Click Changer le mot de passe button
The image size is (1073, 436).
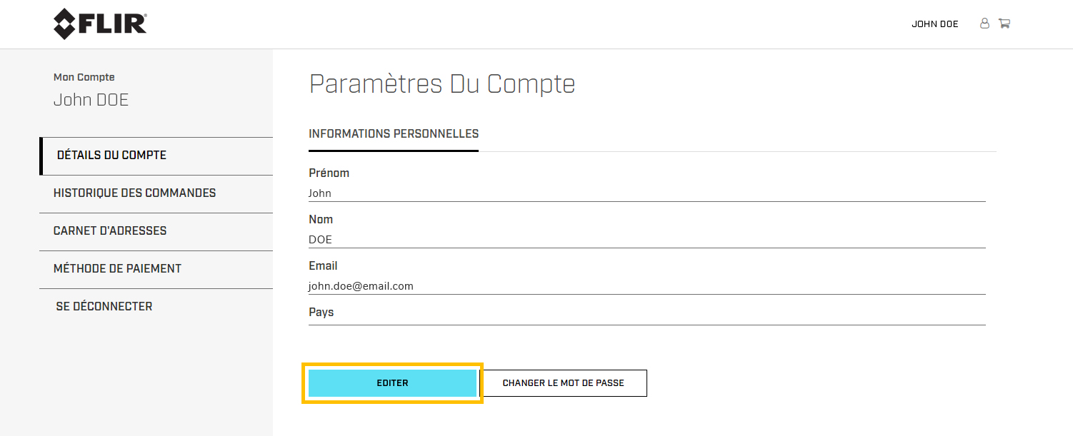click(x=563, y=383)
